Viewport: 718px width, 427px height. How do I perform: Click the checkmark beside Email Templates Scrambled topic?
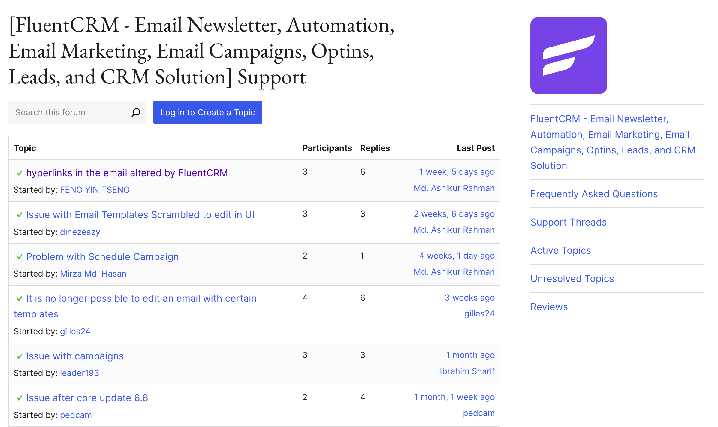point(19,215)
